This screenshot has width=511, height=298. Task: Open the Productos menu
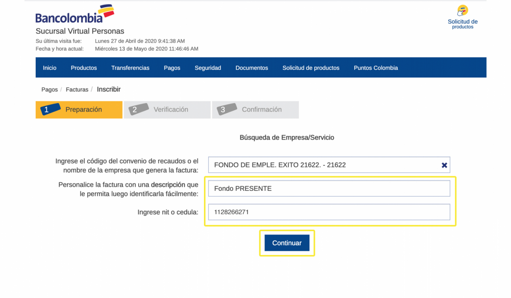(x=84, y=68)
